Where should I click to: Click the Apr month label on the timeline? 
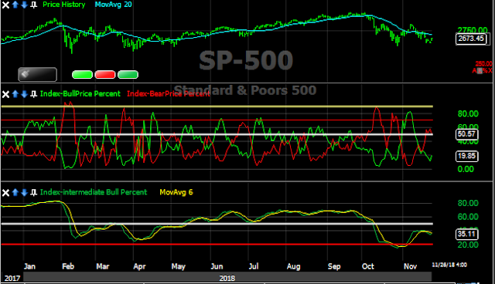(x=139, y=267)
